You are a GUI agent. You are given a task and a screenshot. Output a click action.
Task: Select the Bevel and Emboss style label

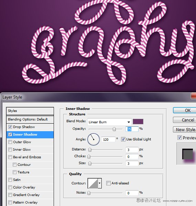click(27, 157)
